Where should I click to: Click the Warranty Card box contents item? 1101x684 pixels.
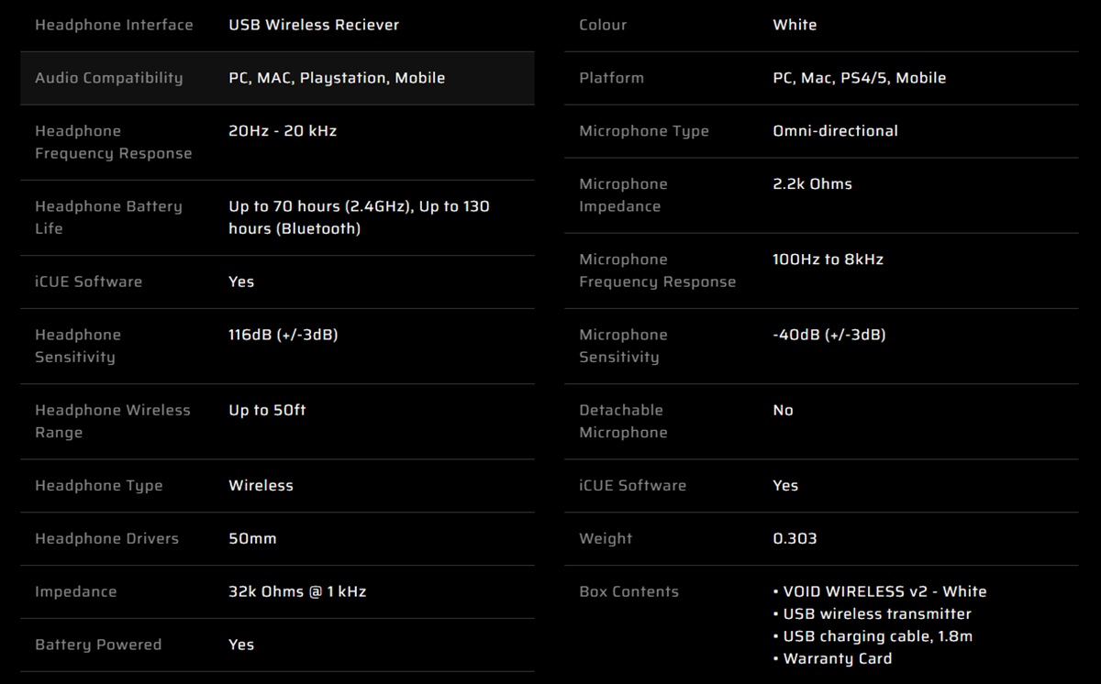(x=837, y=658)
